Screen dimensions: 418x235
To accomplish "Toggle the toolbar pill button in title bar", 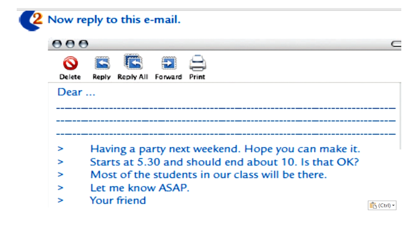I will (396, 44).
